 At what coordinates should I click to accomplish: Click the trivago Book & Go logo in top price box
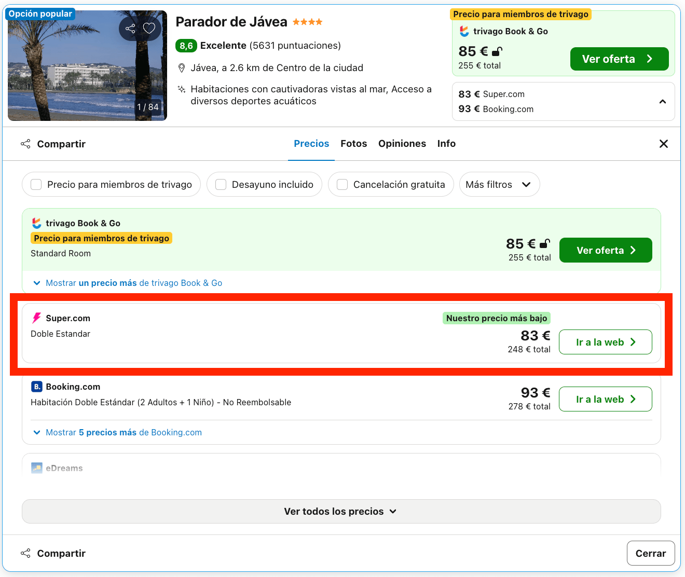coord(464,31)
